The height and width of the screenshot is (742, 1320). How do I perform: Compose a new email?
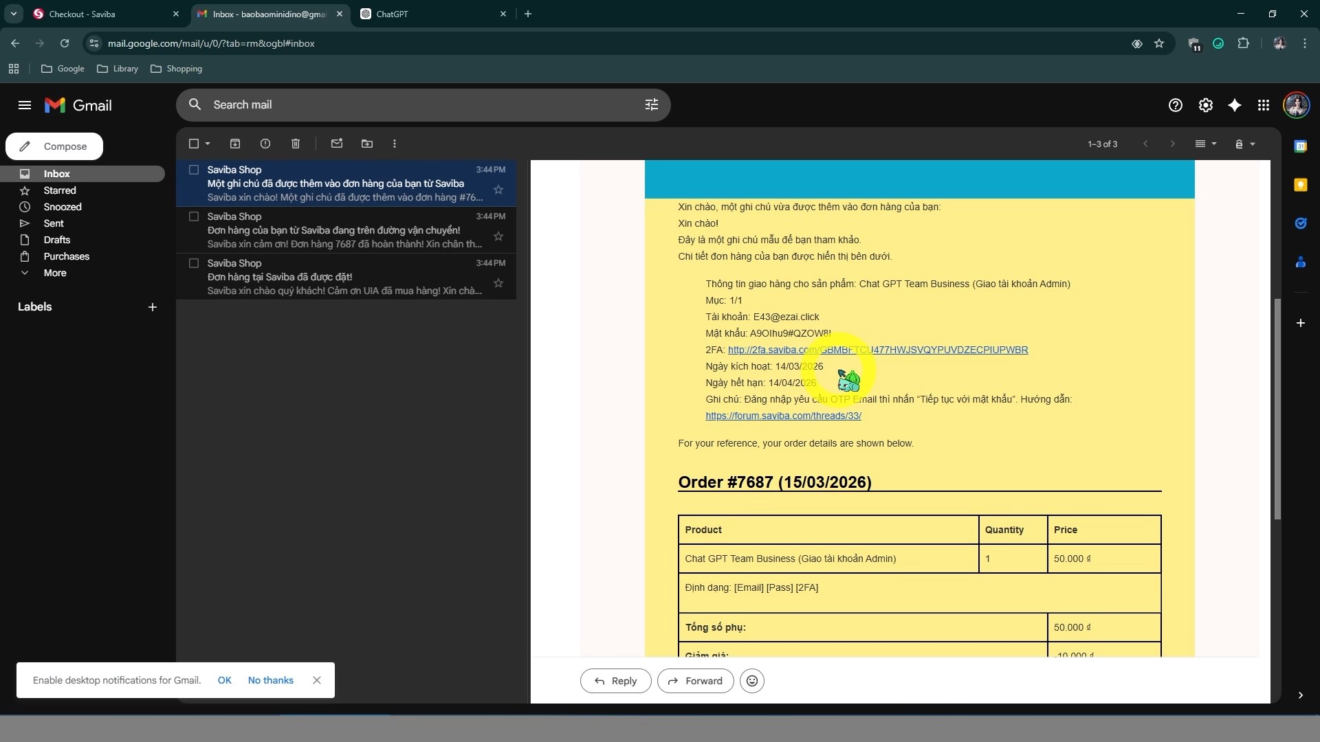[x=54, y=146]
